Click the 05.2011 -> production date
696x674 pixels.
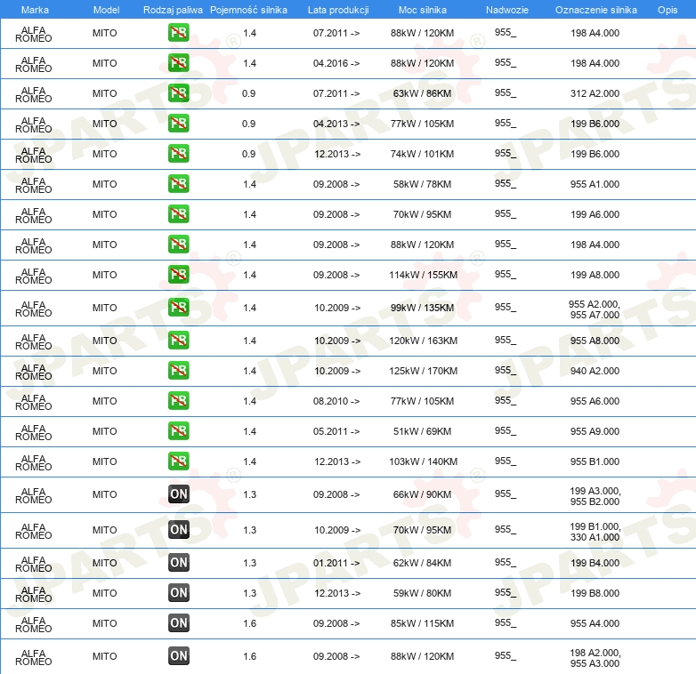pyautogui.click(x=336, y=431)
